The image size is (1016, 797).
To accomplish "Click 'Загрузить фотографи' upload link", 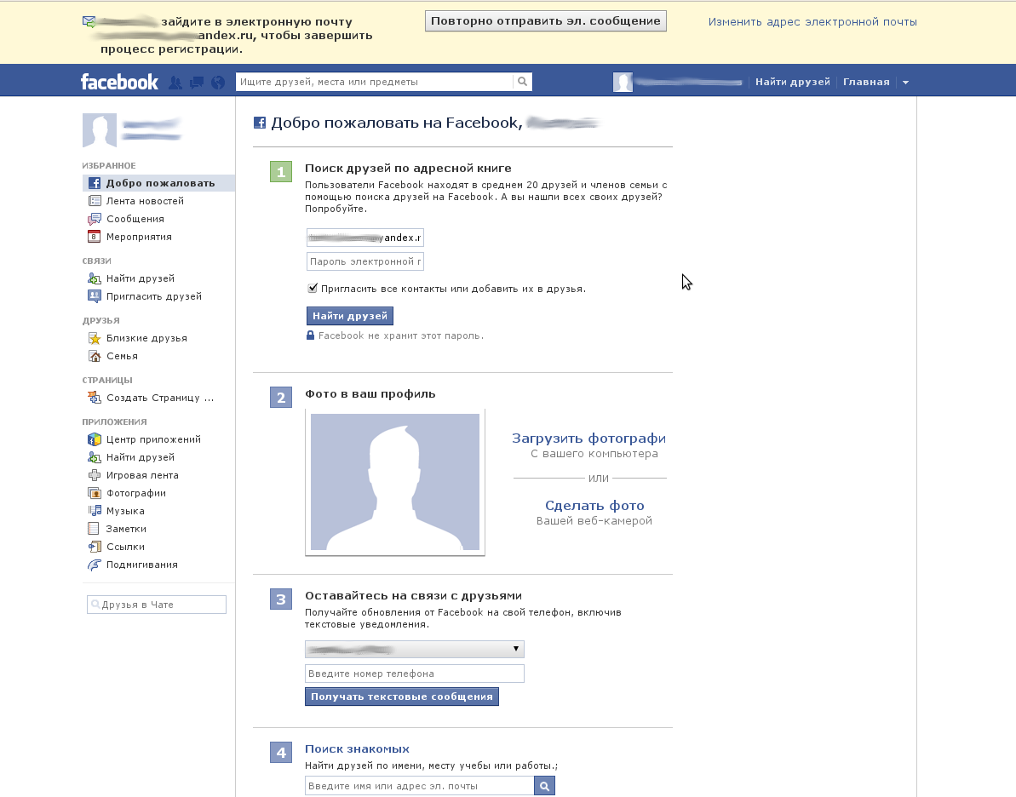I will [x=589, y=439].
